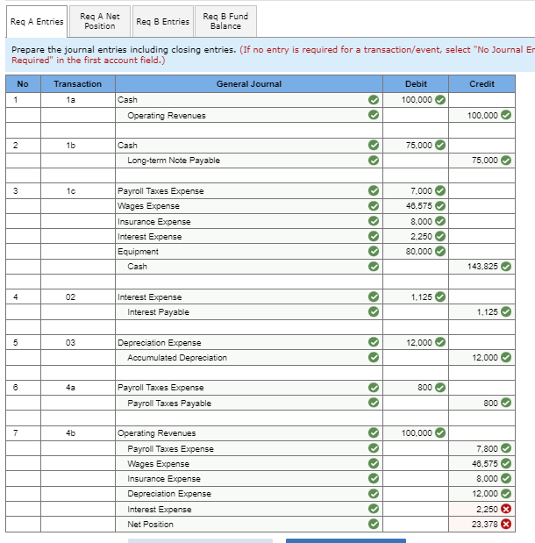Click green check next to 143,825 Cash credit

coord(506,267)
